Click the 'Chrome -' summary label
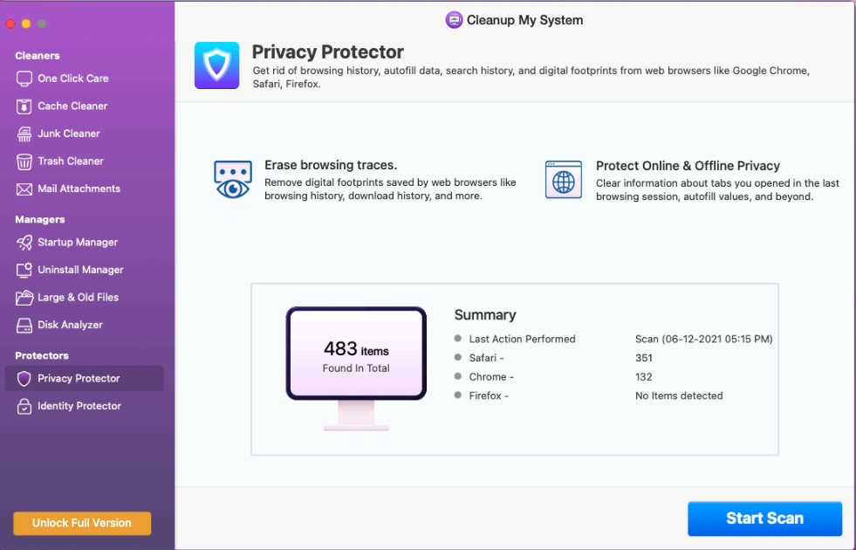Viewport: 856px width, 550px height. [491, 377]
